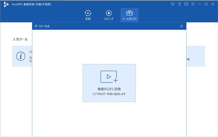The height and width of the screenshot is (137, 218).
Task: Maximize the AnyMP4 window
Action: (x=206, y=4)
